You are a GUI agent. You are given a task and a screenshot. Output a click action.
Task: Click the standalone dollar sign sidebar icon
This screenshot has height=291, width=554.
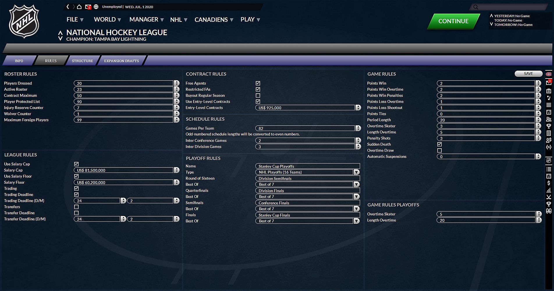coord(549,183)
